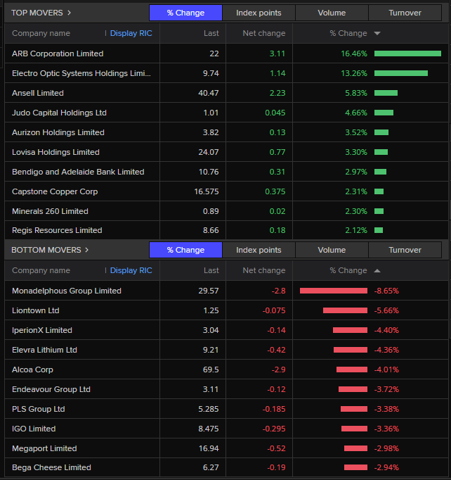The width and height of the screenshot is (451, 480).
Task: Open Ansell Limited company name
Action: point(38,93)
